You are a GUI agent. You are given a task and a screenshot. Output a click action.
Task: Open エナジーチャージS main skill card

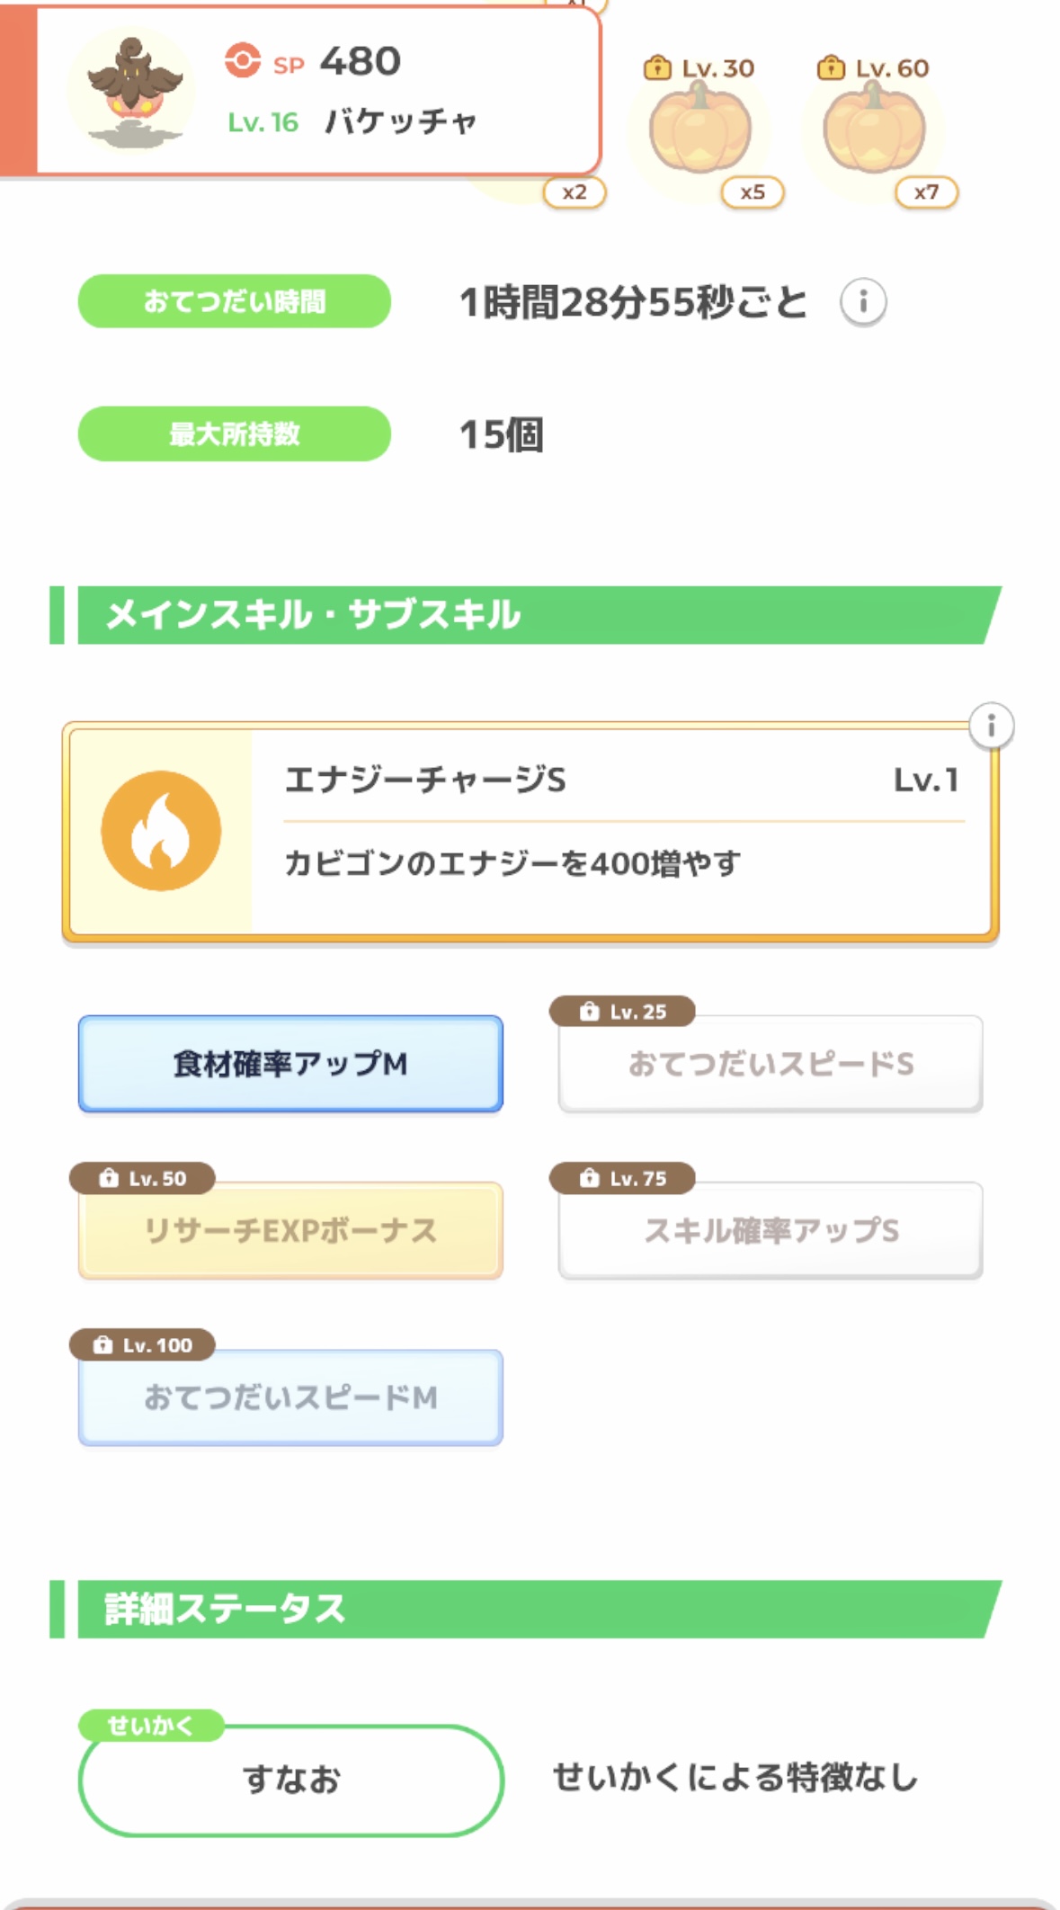coord(620,832)
